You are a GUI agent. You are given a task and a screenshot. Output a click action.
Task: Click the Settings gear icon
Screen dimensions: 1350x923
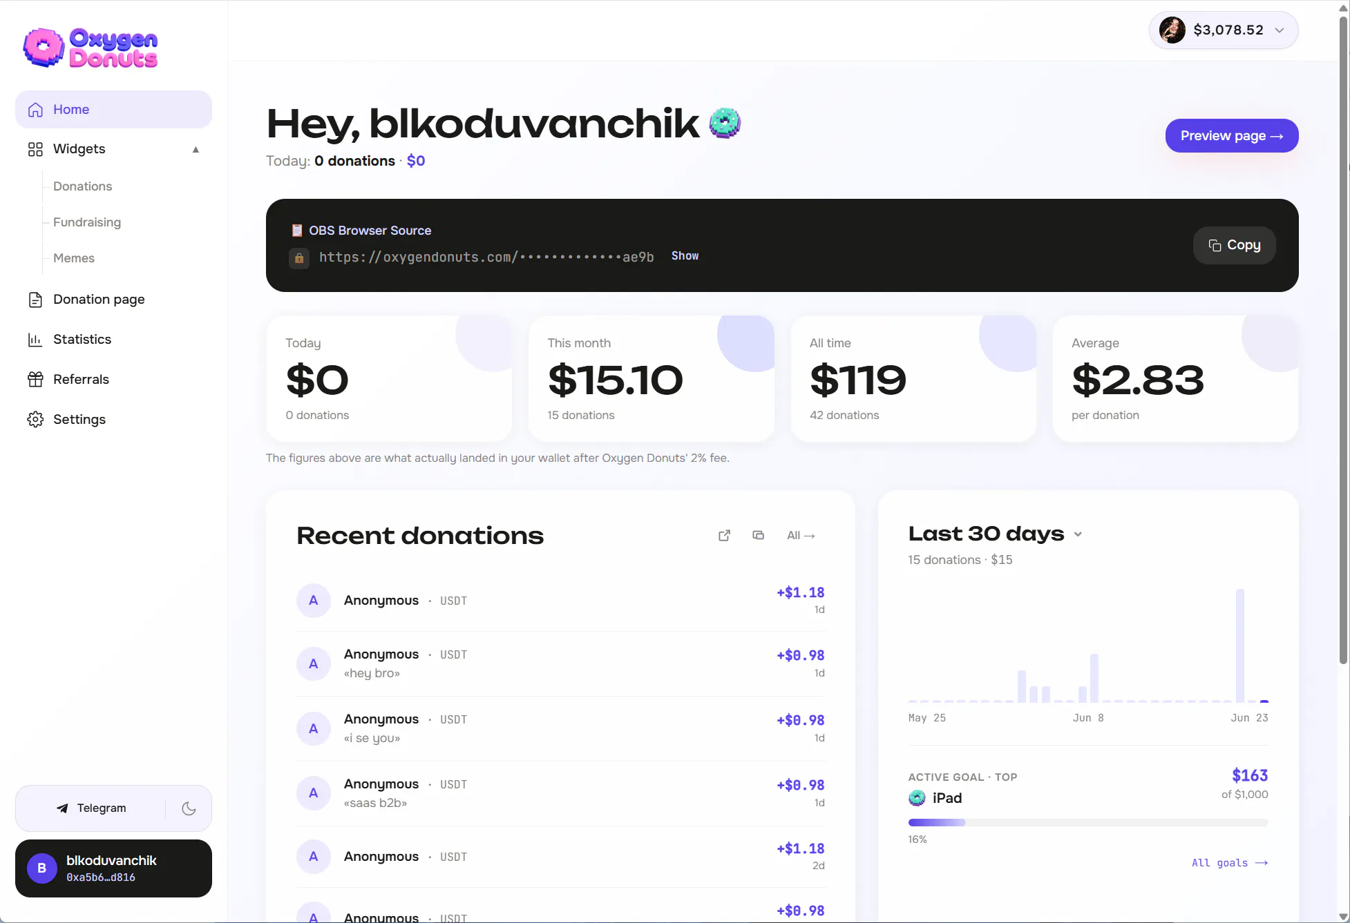[x=35, y=420]
